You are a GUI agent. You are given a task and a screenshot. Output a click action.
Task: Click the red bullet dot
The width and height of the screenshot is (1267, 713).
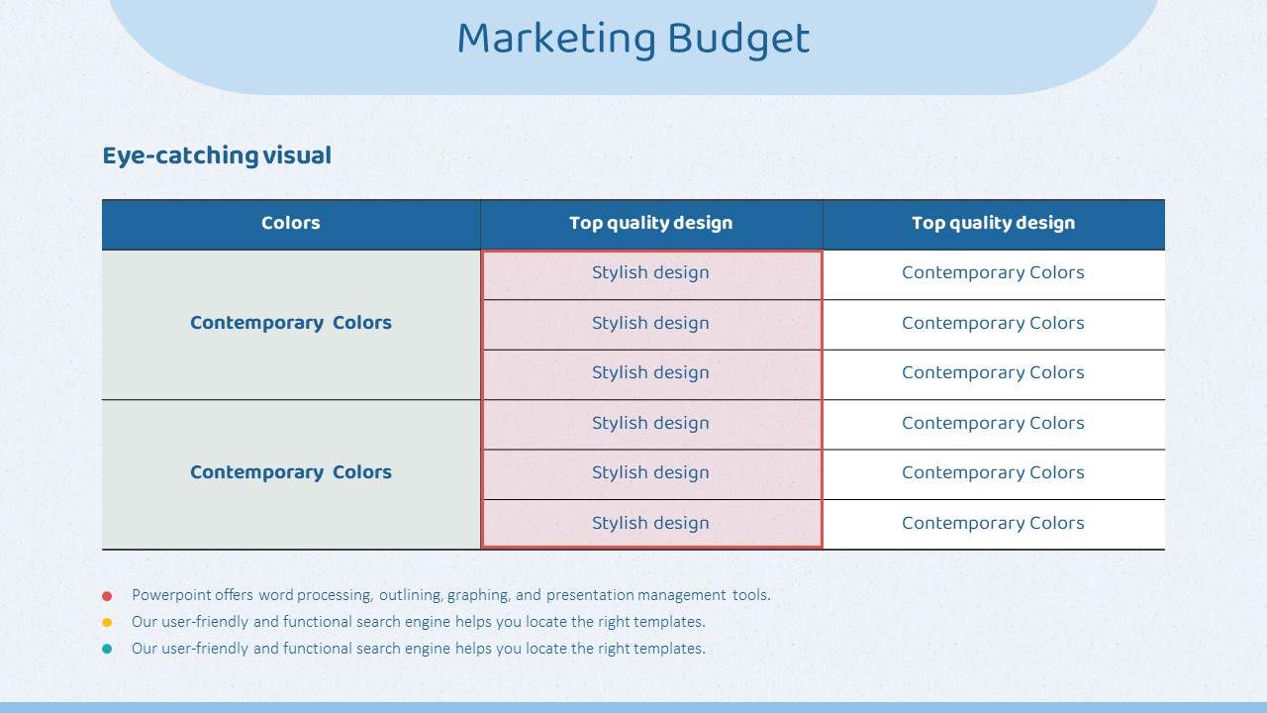coord(107,596)
